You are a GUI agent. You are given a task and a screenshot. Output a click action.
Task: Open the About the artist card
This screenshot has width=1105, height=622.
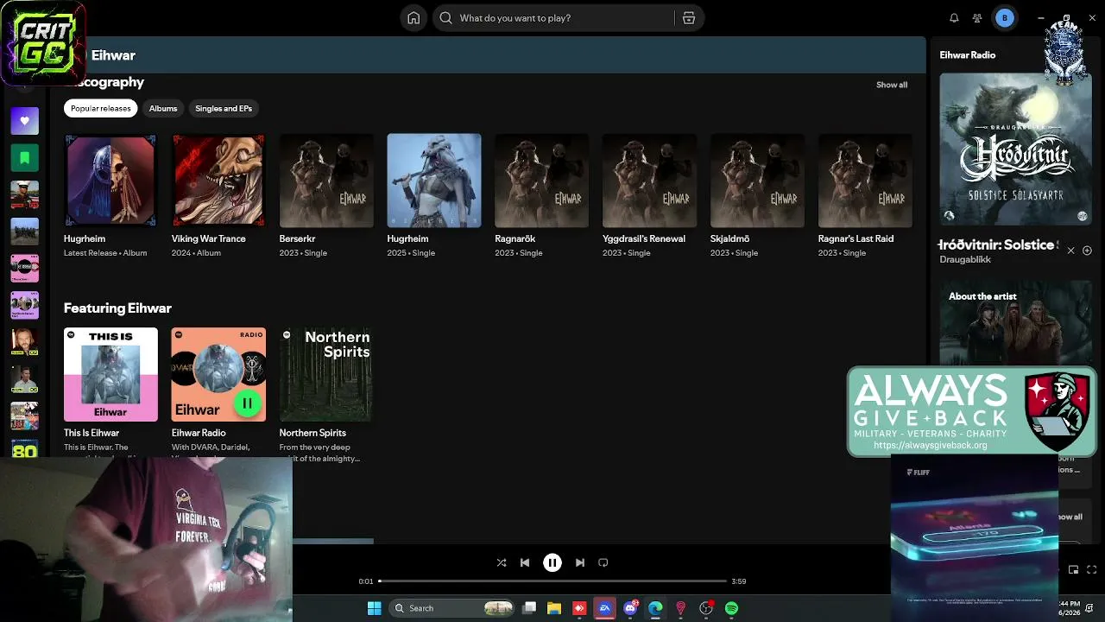tap(1015, 323)
